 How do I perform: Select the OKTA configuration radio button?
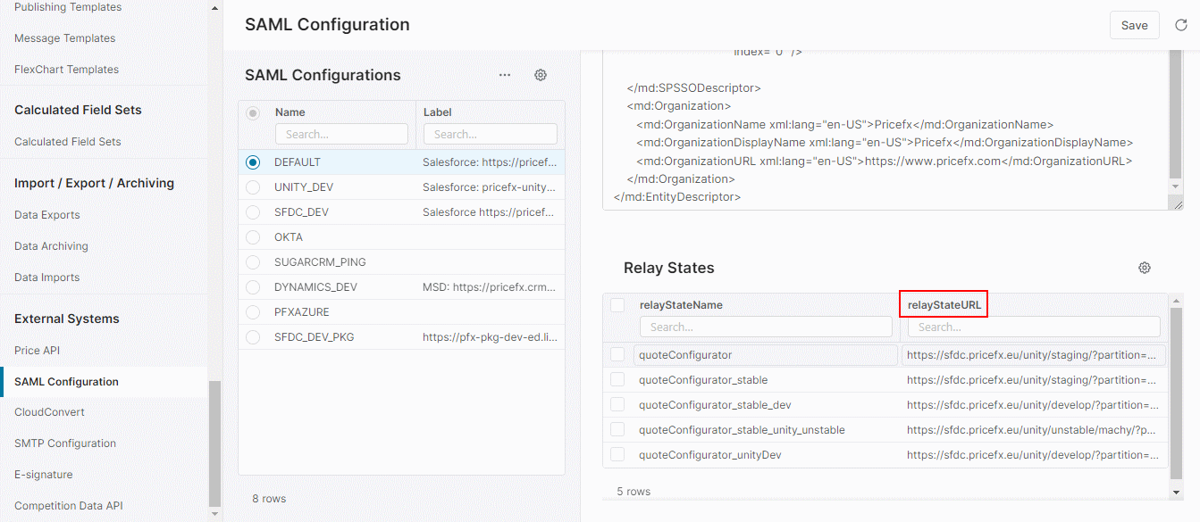(253, 237)
